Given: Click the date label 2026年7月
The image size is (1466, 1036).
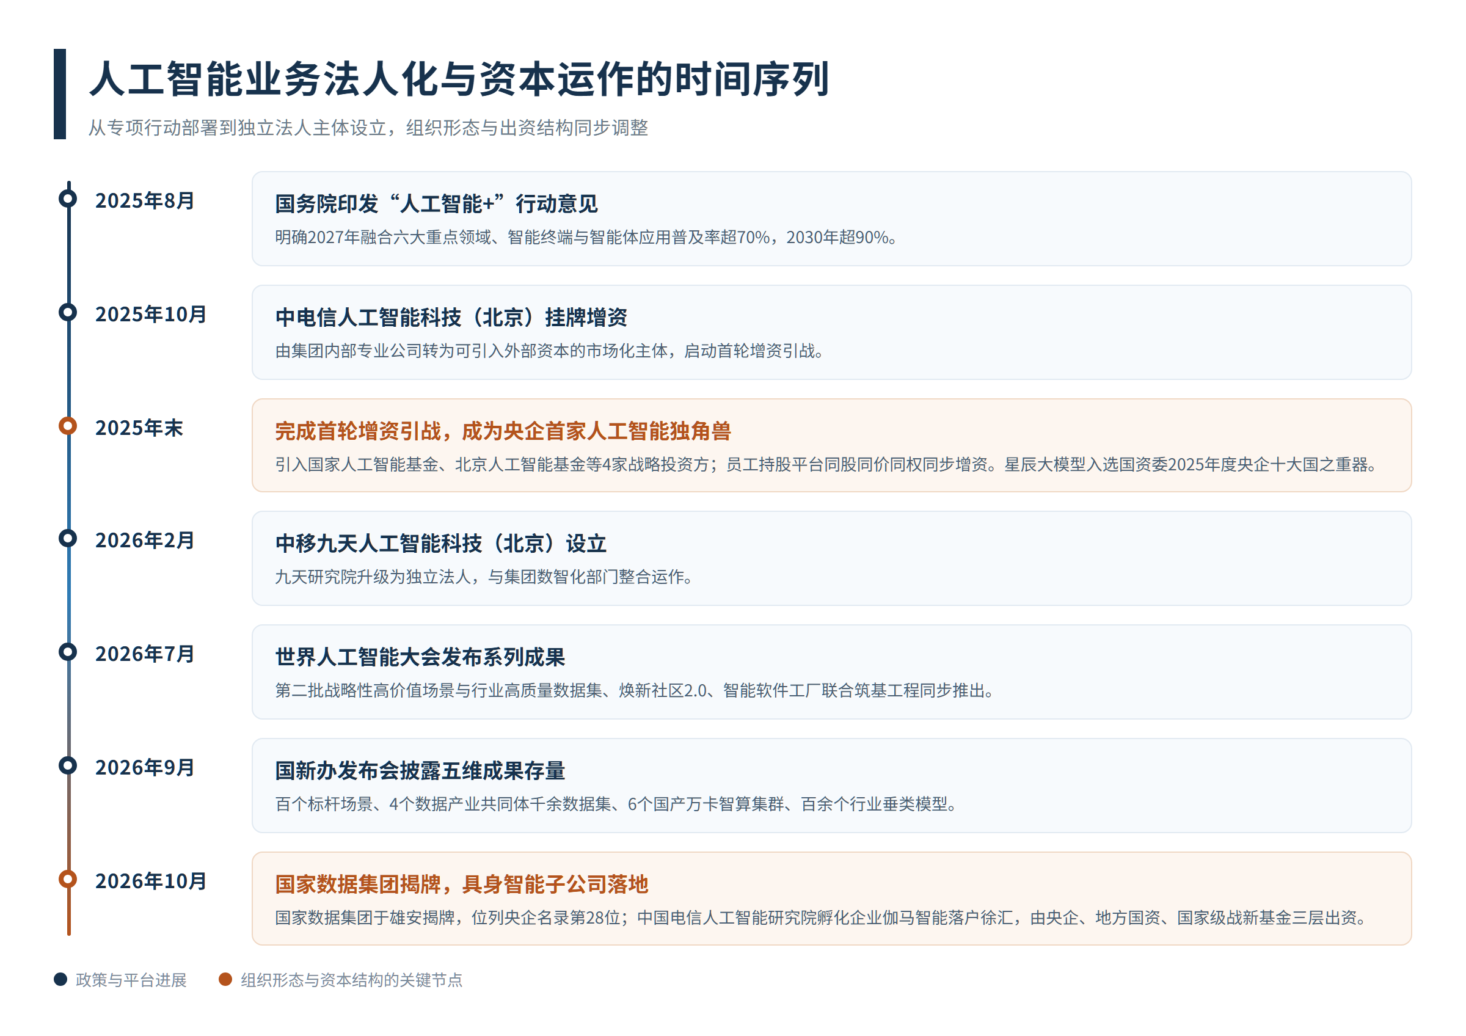Looking at the screenshot, I should coord(145,654).
